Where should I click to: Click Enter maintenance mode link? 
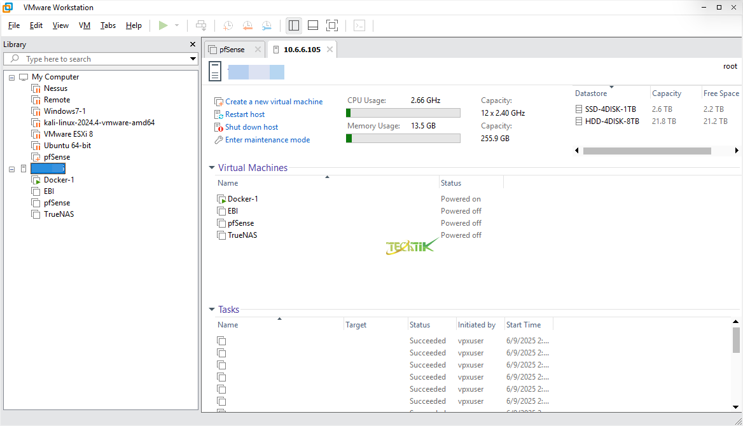pyautogui.click(x=267, y=140)
